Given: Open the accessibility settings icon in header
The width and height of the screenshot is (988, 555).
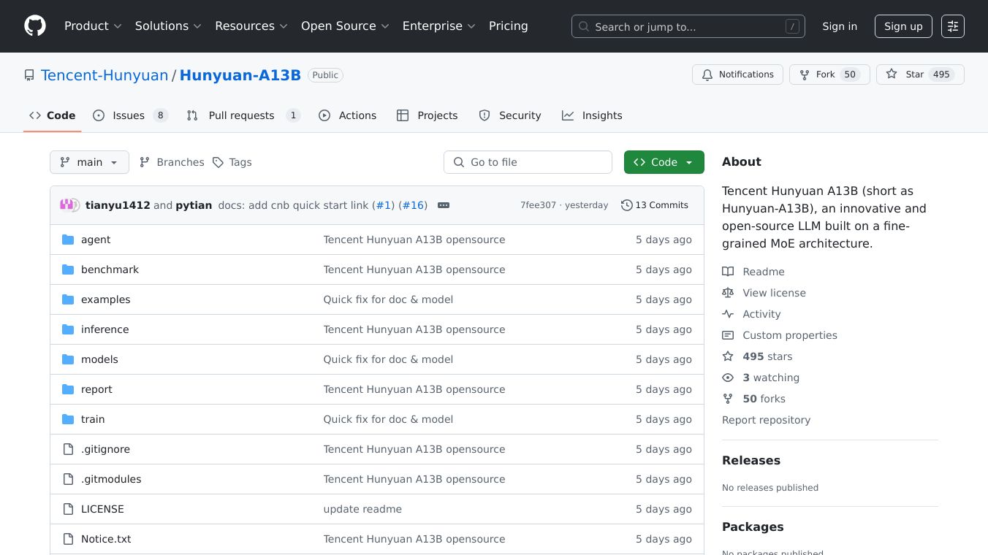Looking at the screenshot, I should coord(952,26).
